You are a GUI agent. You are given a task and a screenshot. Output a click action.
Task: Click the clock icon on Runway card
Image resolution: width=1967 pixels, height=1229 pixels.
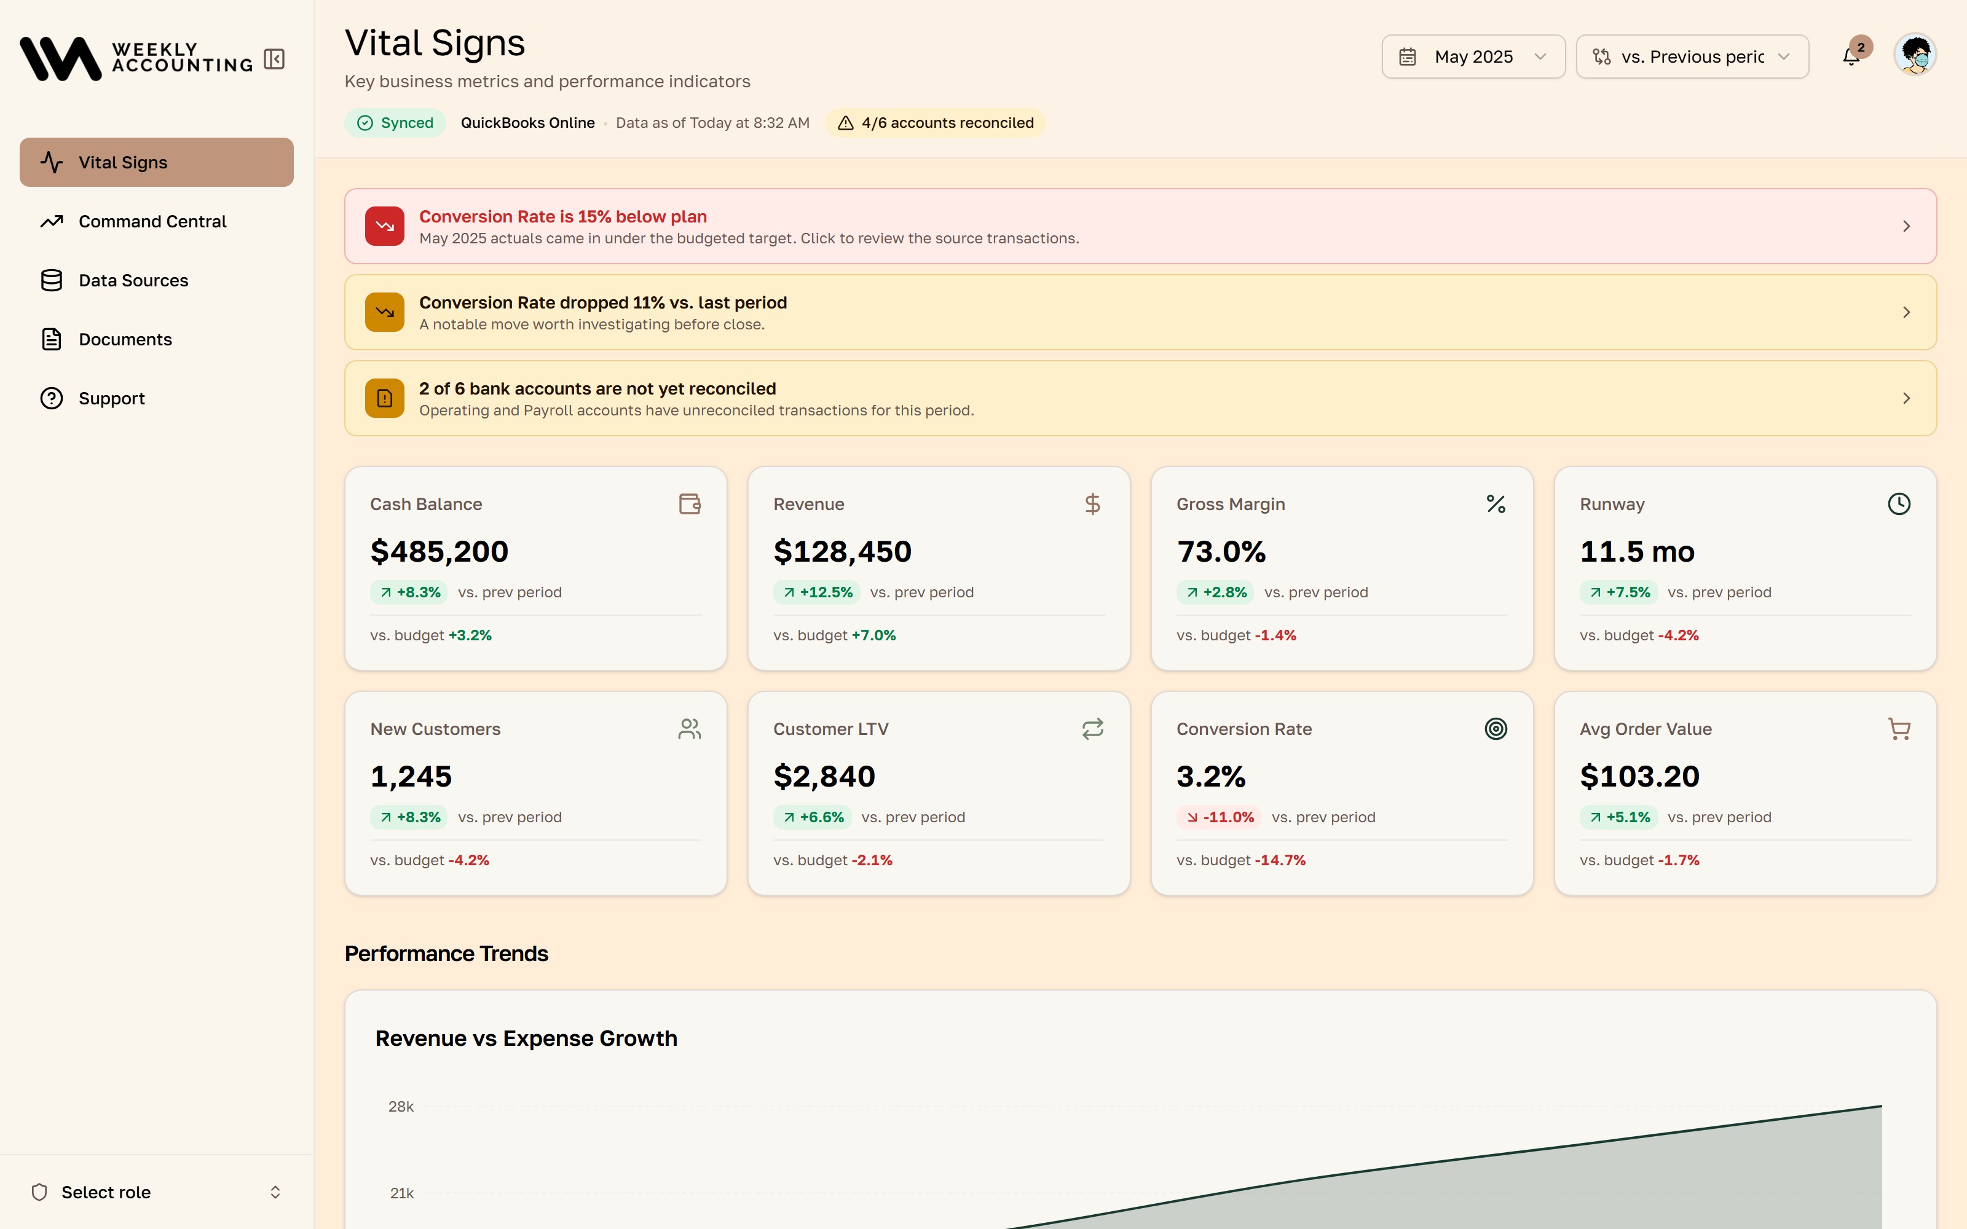pyautogui.click(x=1899, y=504)
